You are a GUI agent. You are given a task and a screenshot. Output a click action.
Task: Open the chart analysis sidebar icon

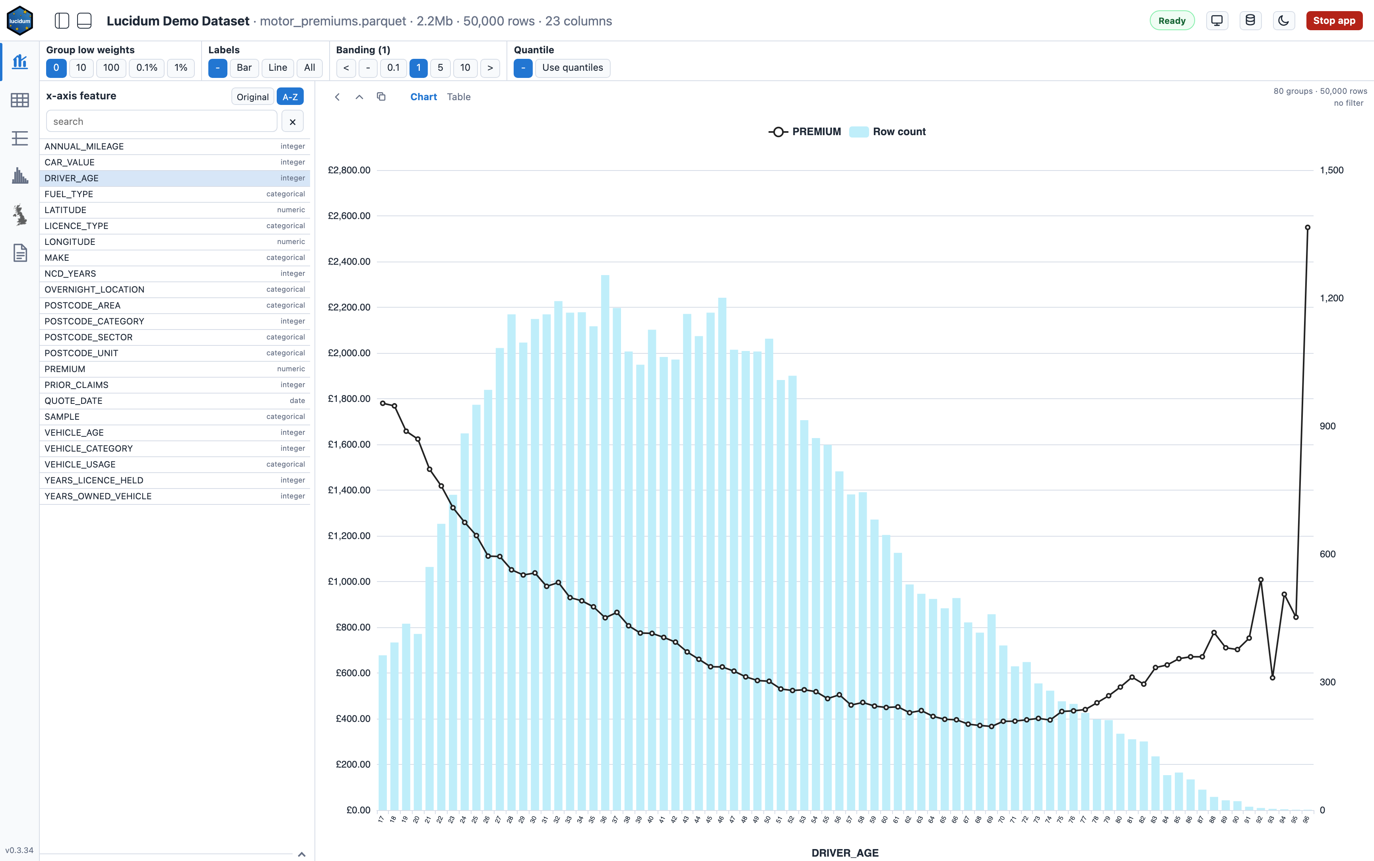point(20,61)
